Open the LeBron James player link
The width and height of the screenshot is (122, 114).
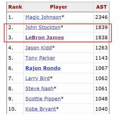click(45, 37)
